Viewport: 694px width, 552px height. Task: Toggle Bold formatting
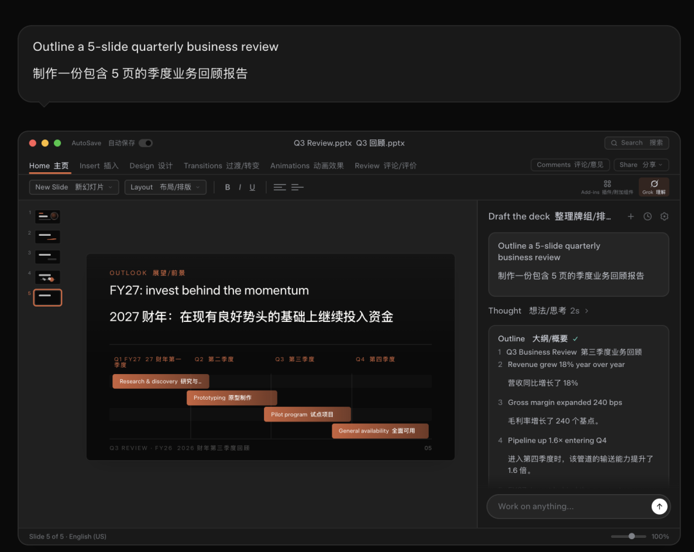tap(227, 187)
